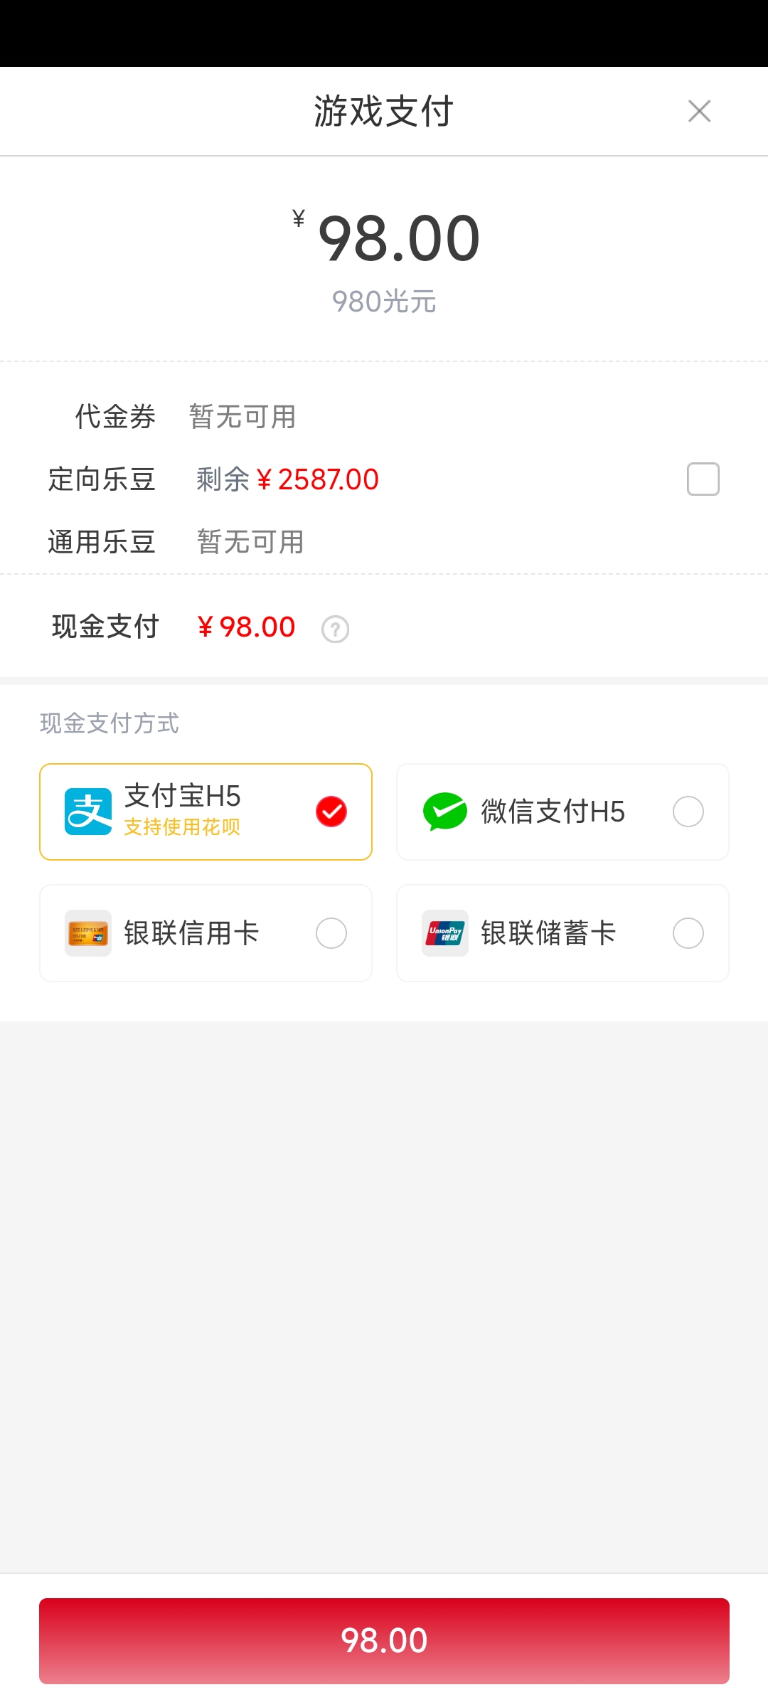Open the cash payment help question mark

coord(335,629)
